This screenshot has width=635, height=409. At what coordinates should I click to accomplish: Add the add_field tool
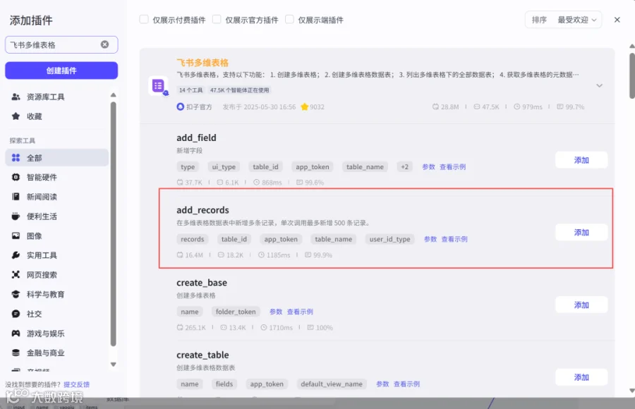pyautogui.click(x=581, y=160)
